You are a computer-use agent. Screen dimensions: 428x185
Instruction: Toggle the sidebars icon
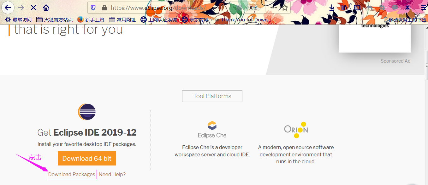357,8
